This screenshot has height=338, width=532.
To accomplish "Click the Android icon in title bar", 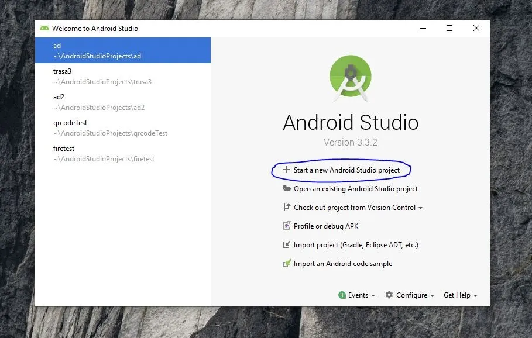I will [44, 28].
